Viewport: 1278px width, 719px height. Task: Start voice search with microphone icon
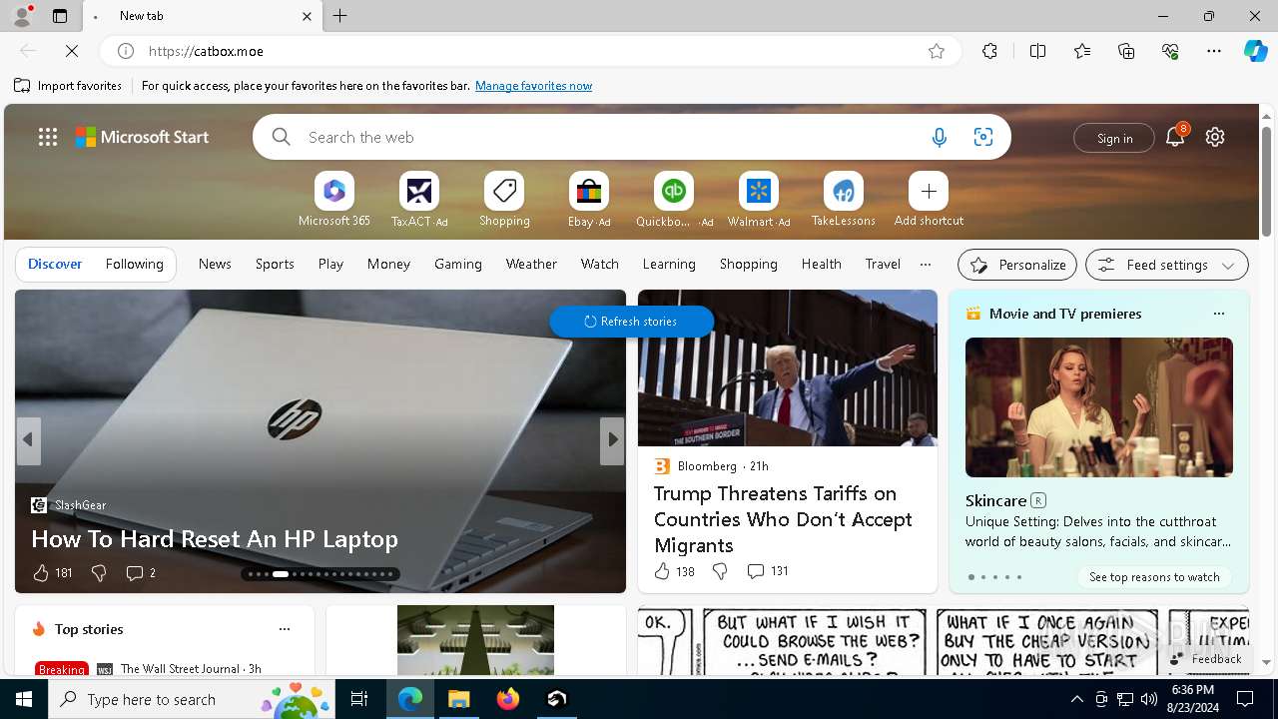pos(939,137)
